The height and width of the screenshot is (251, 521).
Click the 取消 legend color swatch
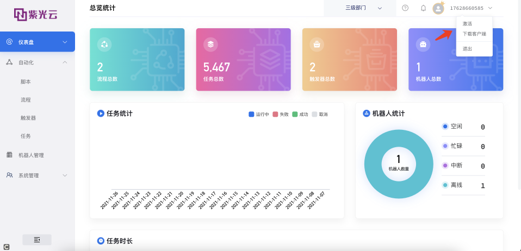314,115
